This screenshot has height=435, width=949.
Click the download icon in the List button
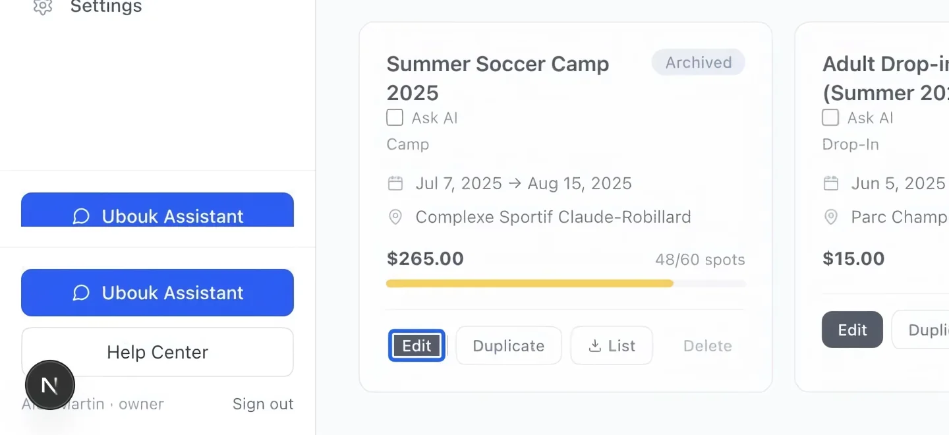(x=594, y=345)
